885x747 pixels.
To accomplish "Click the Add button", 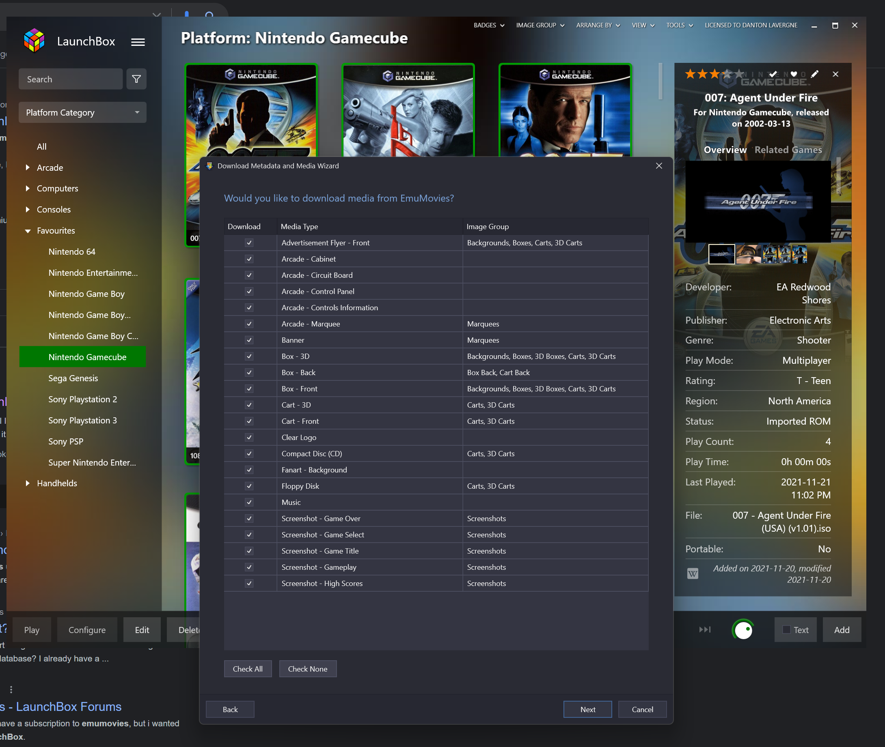I will (x=842, y=630).
